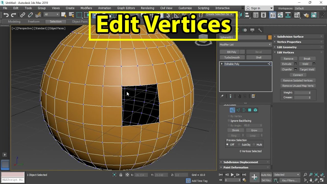
Task: Click Pin Stack icon below modifier stack
Action: 222,96
